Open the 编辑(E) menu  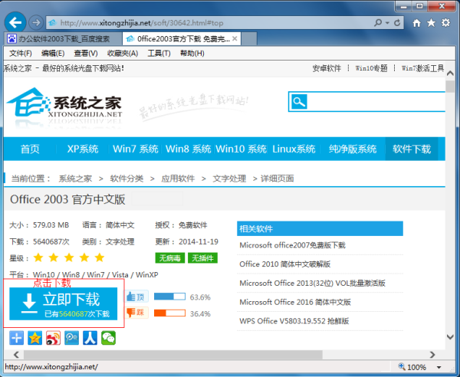[x=53, y=53]
